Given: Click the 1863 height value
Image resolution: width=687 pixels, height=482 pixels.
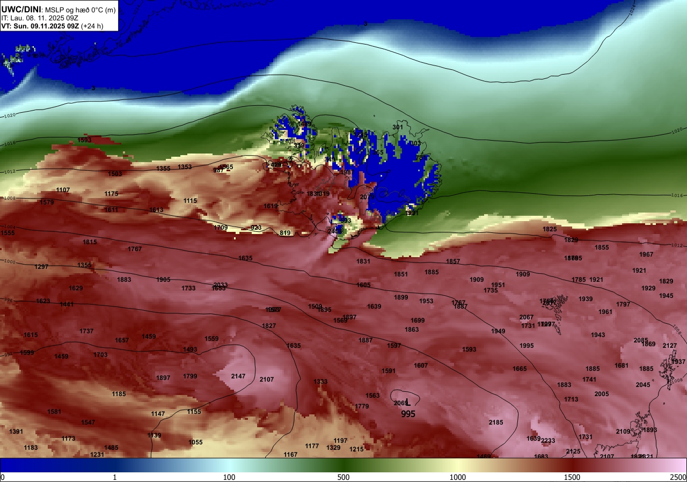Looking at the screenshot, I should click(x=412, y=330).
